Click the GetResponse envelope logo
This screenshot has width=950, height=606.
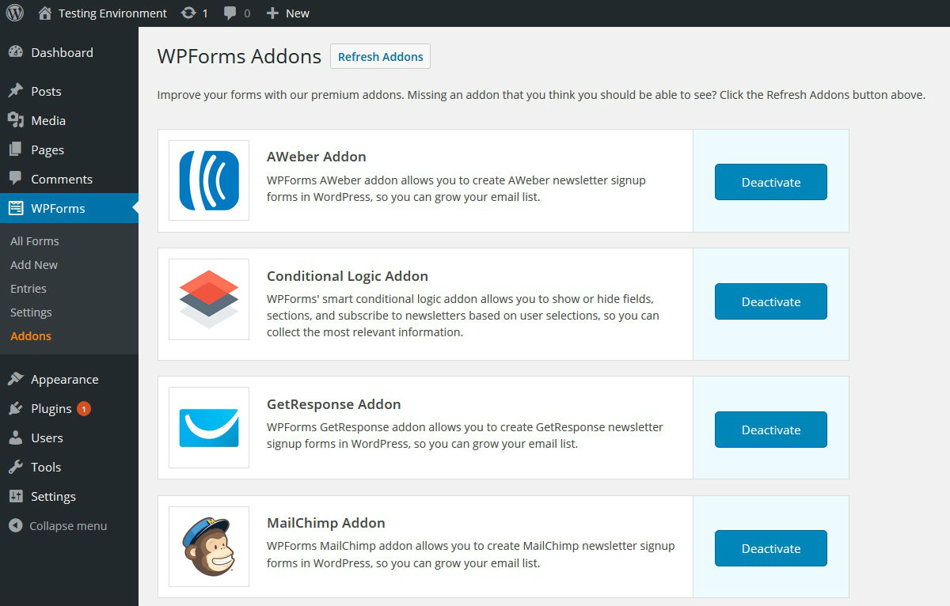tap(209, 428)
